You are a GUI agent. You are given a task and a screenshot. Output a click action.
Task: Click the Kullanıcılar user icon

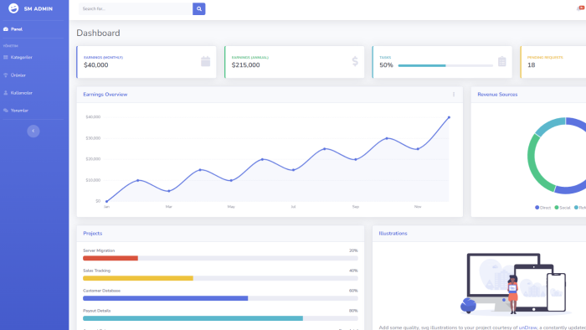(6, 93)
